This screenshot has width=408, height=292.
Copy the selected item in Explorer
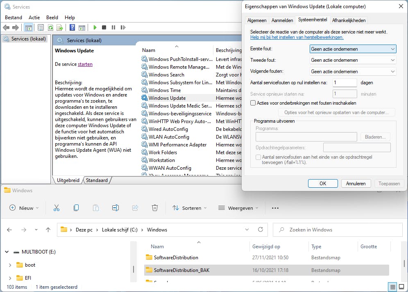pos(76,208)
